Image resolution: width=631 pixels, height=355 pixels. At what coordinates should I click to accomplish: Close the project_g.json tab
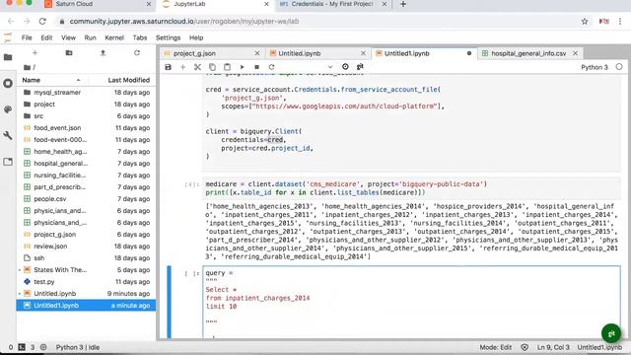pyautogui.click(x=257, y=53)
